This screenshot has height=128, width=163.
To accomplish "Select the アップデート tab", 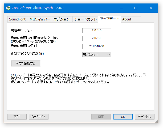I will (109, 19).
